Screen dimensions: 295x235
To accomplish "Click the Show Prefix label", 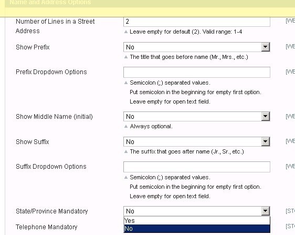I will click(33, 47).
